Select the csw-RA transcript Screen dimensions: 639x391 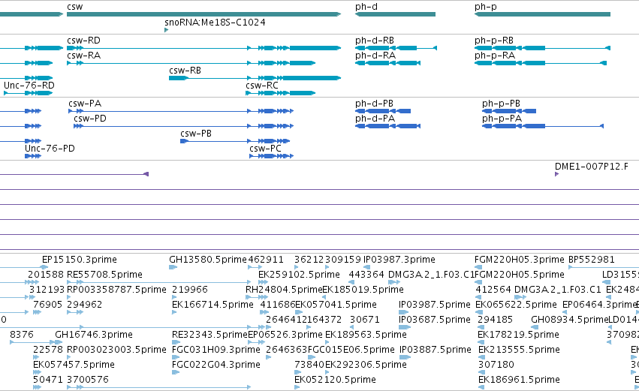191,63
